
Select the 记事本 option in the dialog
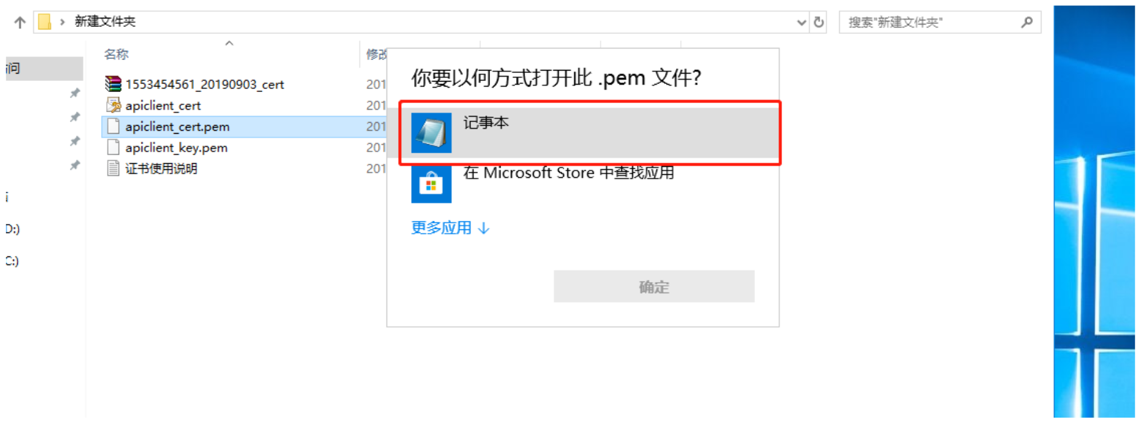click(590, 132)
